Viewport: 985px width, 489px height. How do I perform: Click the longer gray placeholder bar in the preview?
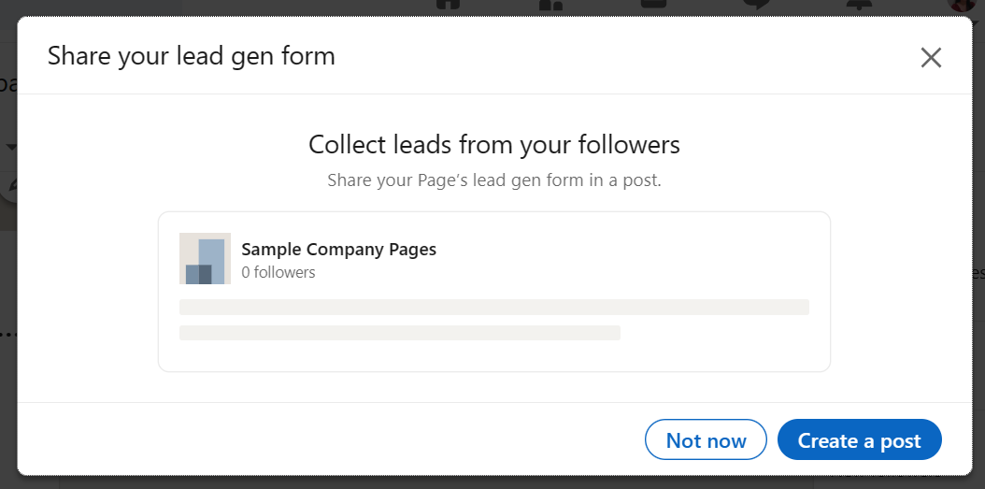(x=493, y=307)
